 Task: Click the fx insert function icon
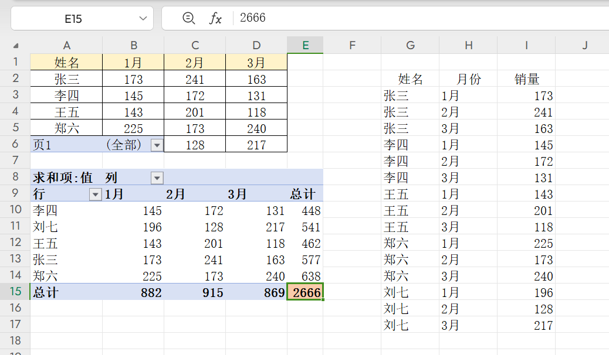click(215, 18)
